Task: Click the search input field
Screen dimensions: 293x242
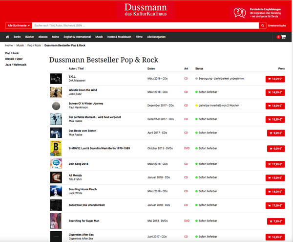Action: [x=146, y=25]
